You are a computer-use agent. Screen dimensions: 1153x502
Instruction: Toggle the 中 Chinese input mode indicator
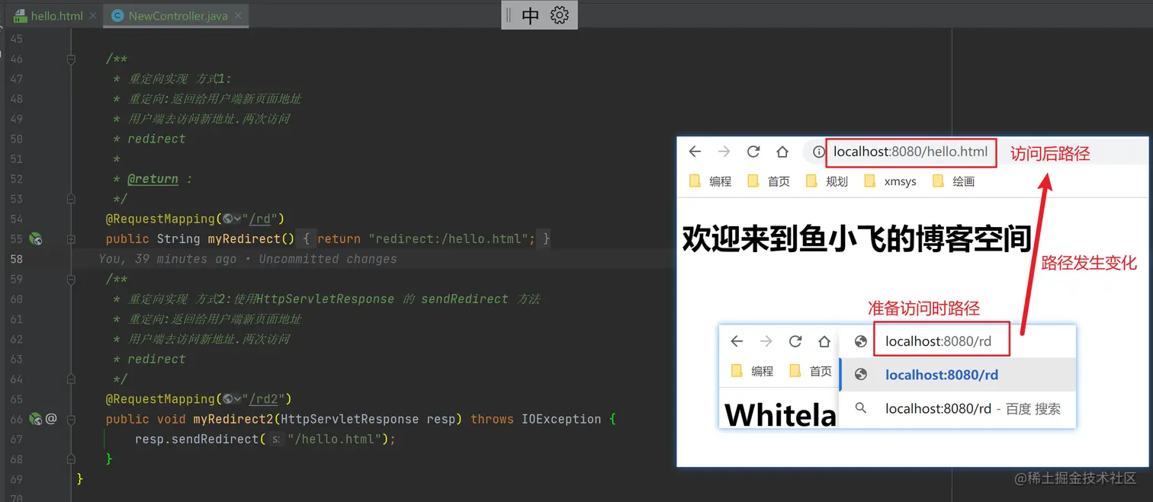click(x=531, y=15)
